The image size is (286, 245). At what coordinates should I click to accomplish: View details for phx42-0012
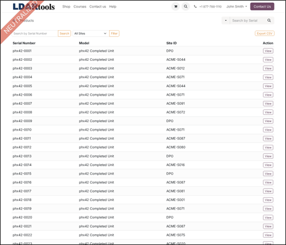coord(268,147)
